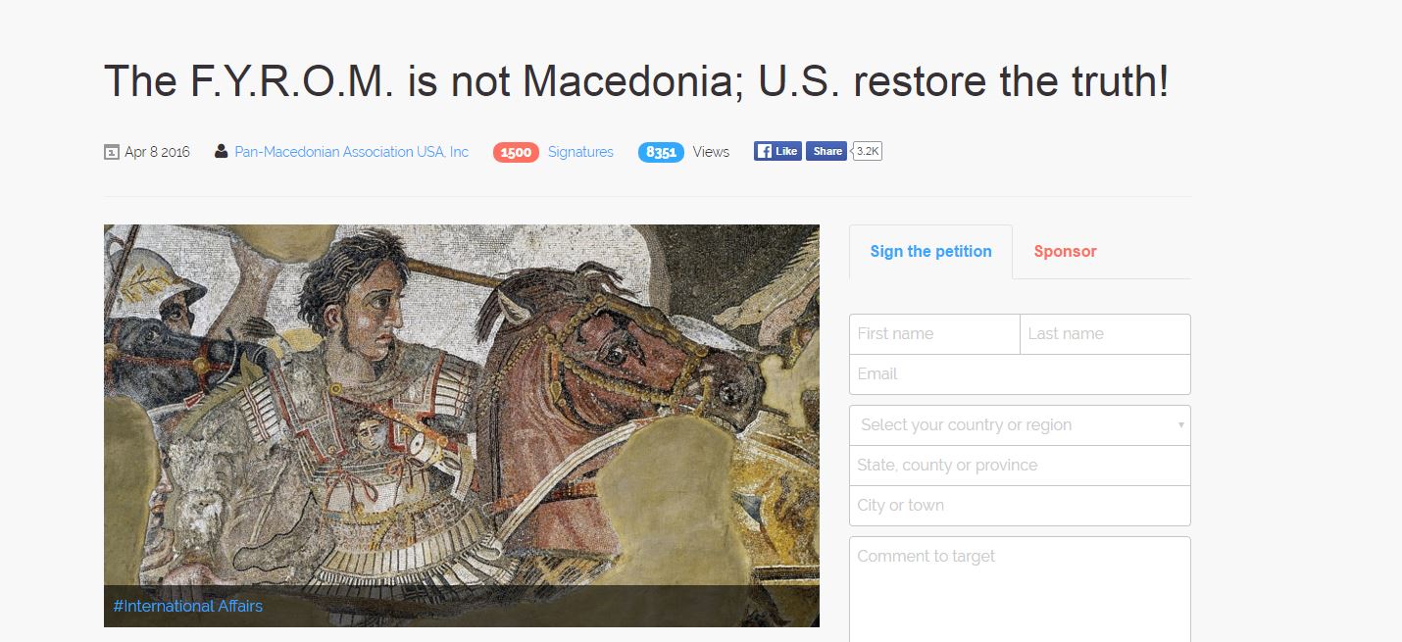Click the Email input field

click(x=1020, y=374)
